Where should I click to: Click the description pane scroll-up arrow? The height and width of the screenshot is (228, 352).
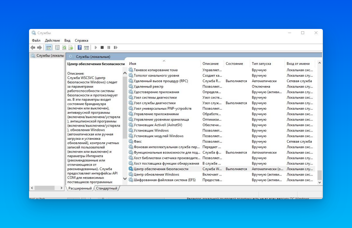coord(125,73)
